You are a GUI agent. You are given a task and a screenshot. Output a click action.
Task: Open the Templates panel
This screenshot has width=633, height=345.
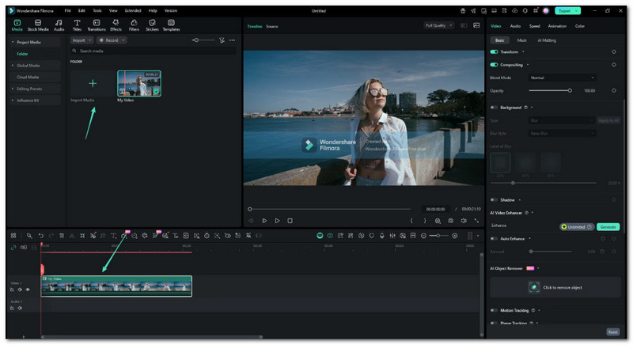pyautogui.click(x=171, y=25)
